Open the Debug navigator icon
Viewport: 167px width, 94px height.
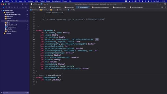click(20, 7)
